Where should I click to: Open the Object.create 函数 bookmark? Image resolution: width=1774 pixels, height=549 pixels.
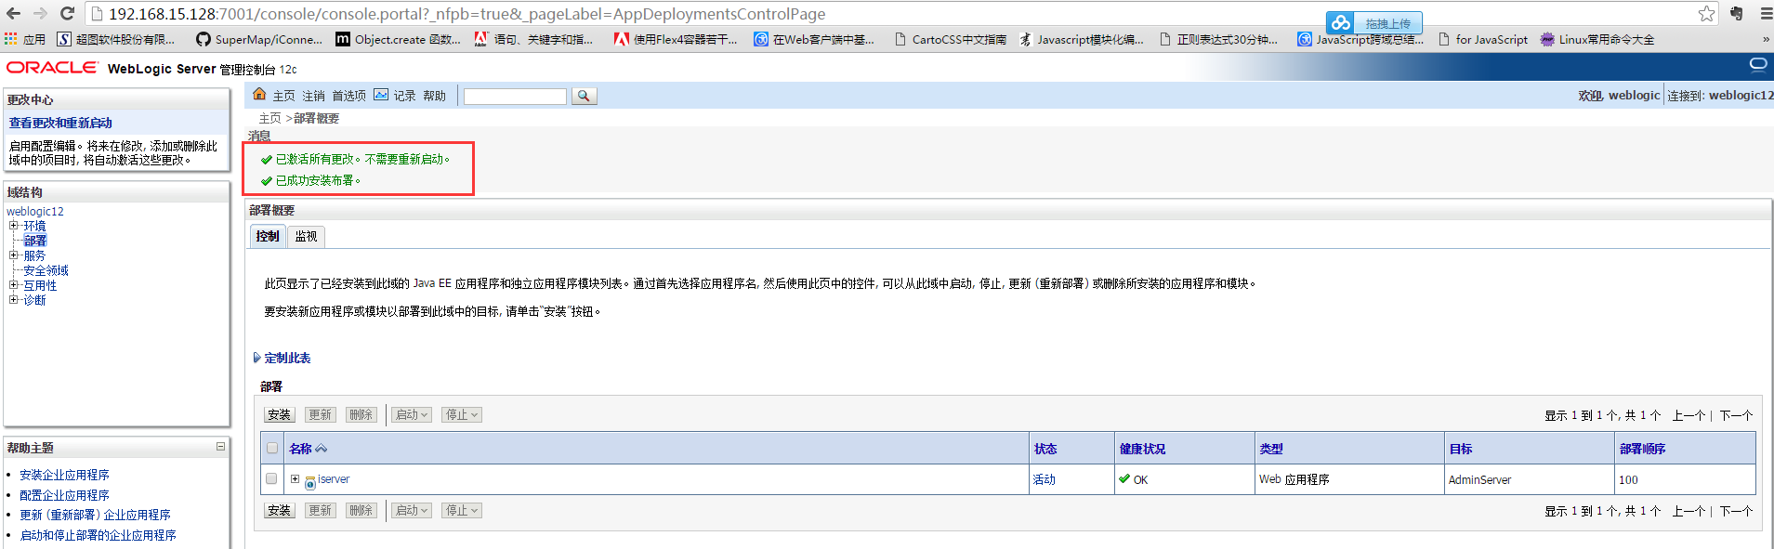[x=398, y=39]
